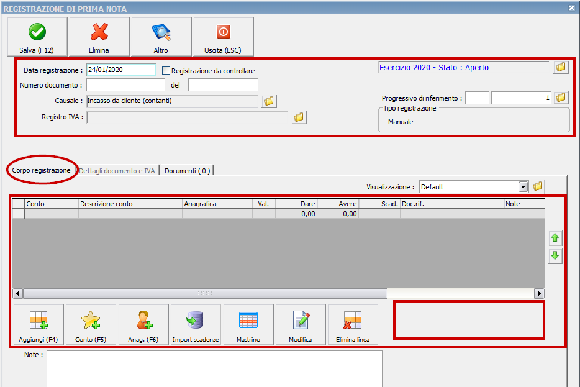Exit via the Uscita (ESC) button
Image resolution: width=580 pixels, height=387 pixels.
[223, 37]
